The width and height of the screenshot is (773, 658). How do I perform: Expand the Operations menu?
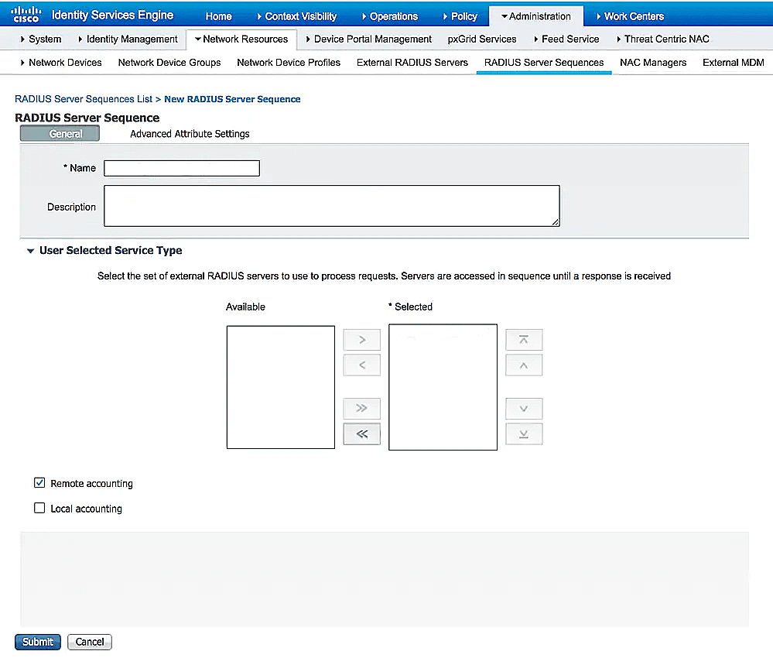[389, 16]
